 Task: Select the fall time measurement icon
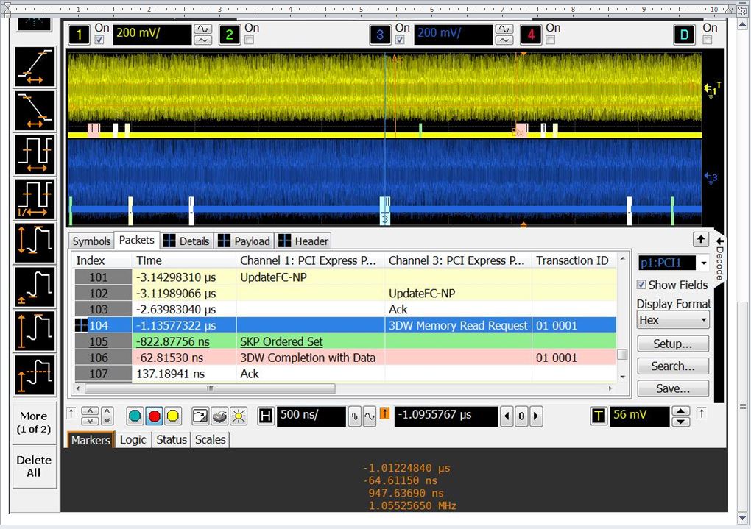tap(35, 110)
